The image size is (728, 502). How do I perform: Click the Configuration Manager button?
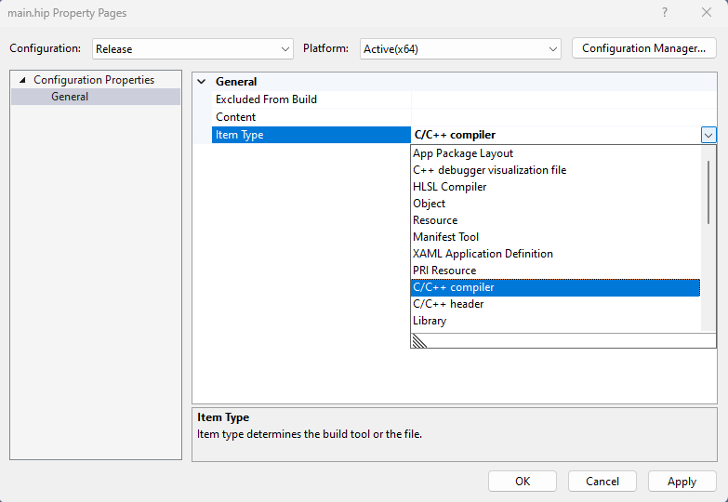(x=643, y=49)
